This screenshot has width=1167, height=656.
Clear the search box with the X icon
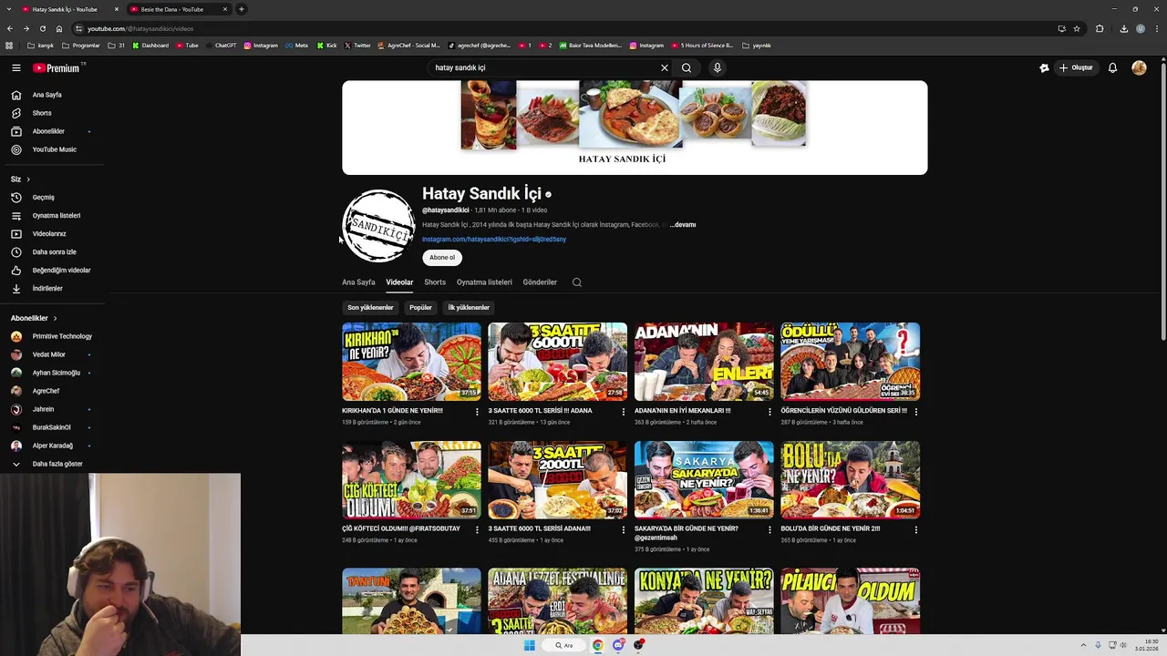pos(665,67)
